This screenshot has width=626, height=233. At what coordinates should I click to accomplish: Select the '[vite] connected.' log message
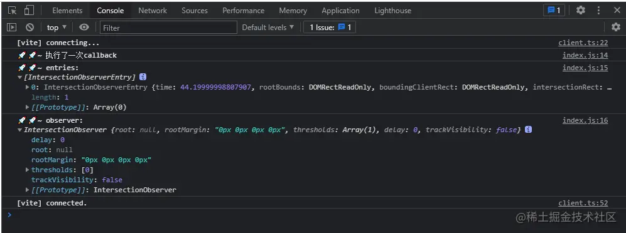click(x=52, y=203)
